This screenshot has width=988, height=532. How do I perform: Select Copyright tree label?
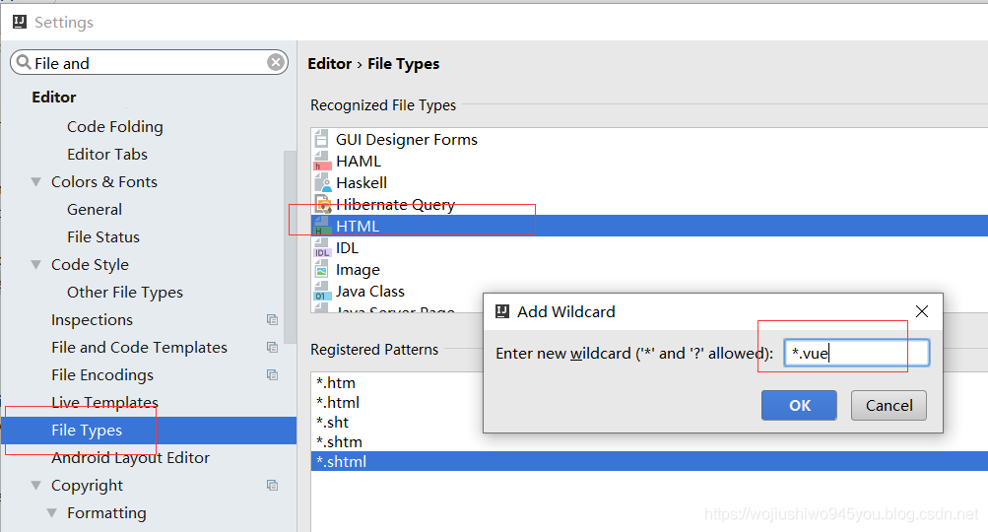tap(87, 486)
